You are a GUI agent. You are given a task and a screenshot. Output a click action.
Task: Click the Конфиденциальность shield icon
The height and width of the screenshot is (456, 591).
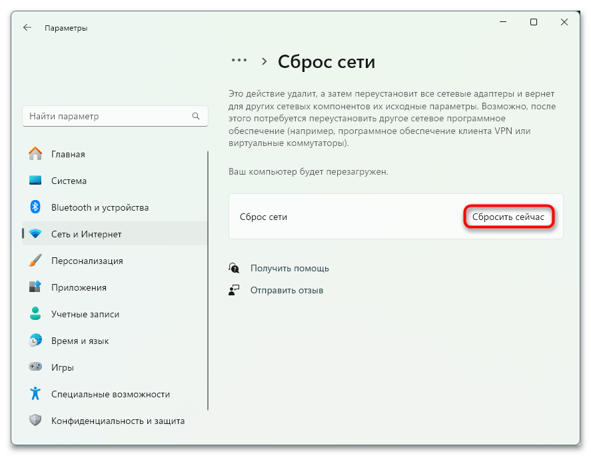(x=35, y=420)
